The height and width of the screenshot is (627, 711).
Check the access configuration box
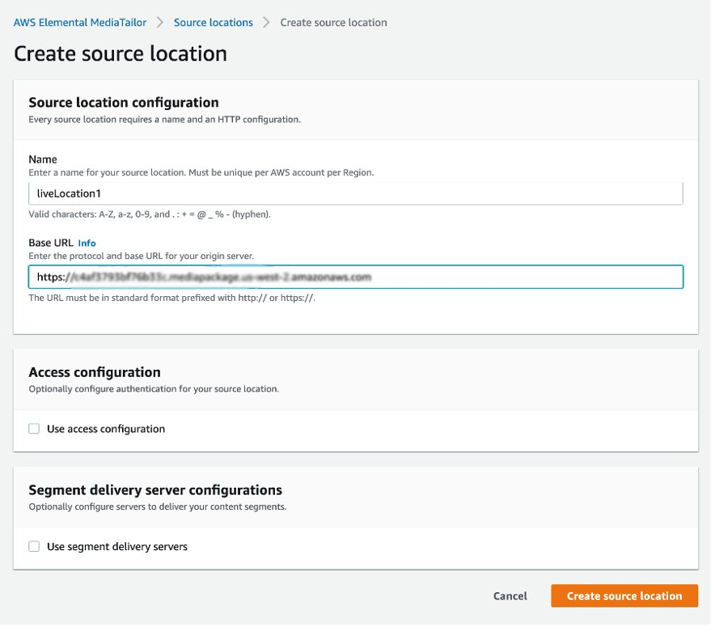click(33, 429)
